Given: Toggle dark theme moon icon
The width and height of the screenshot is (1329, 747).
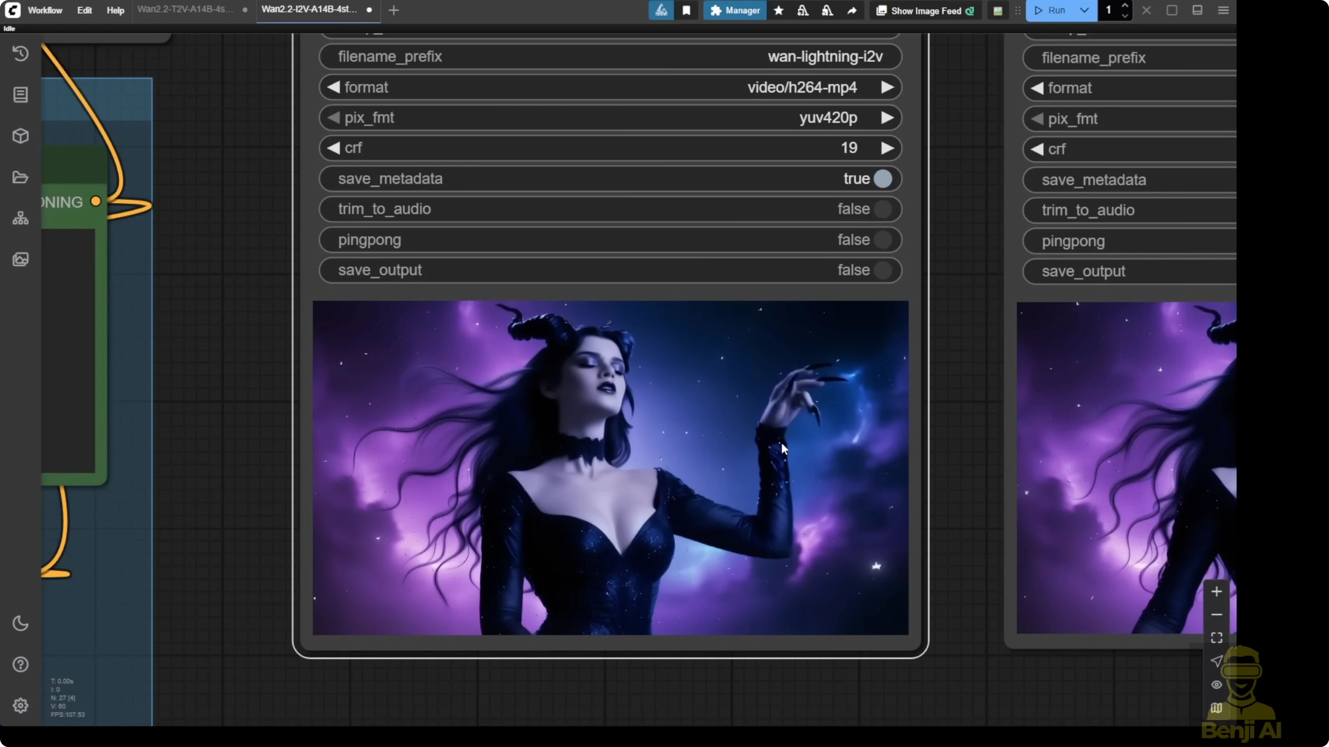Looking at the screenshot, I should [21, 623].
